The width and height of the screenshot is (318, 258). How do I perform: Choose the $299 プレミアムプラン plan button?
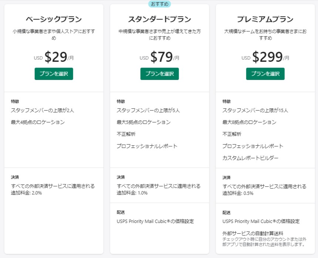coord(265,74)
